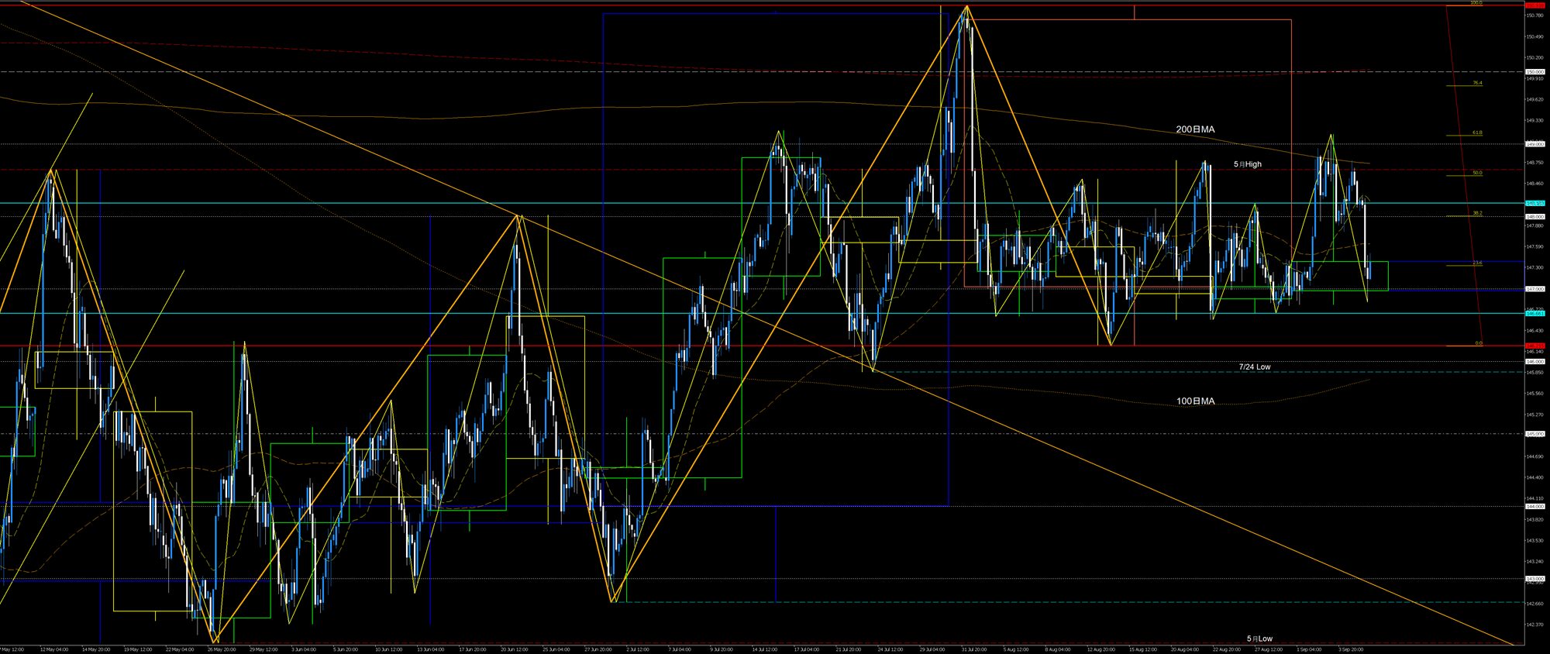
Task: Click the Fibonacci 100.0 level label
Action: (1476, 3)
